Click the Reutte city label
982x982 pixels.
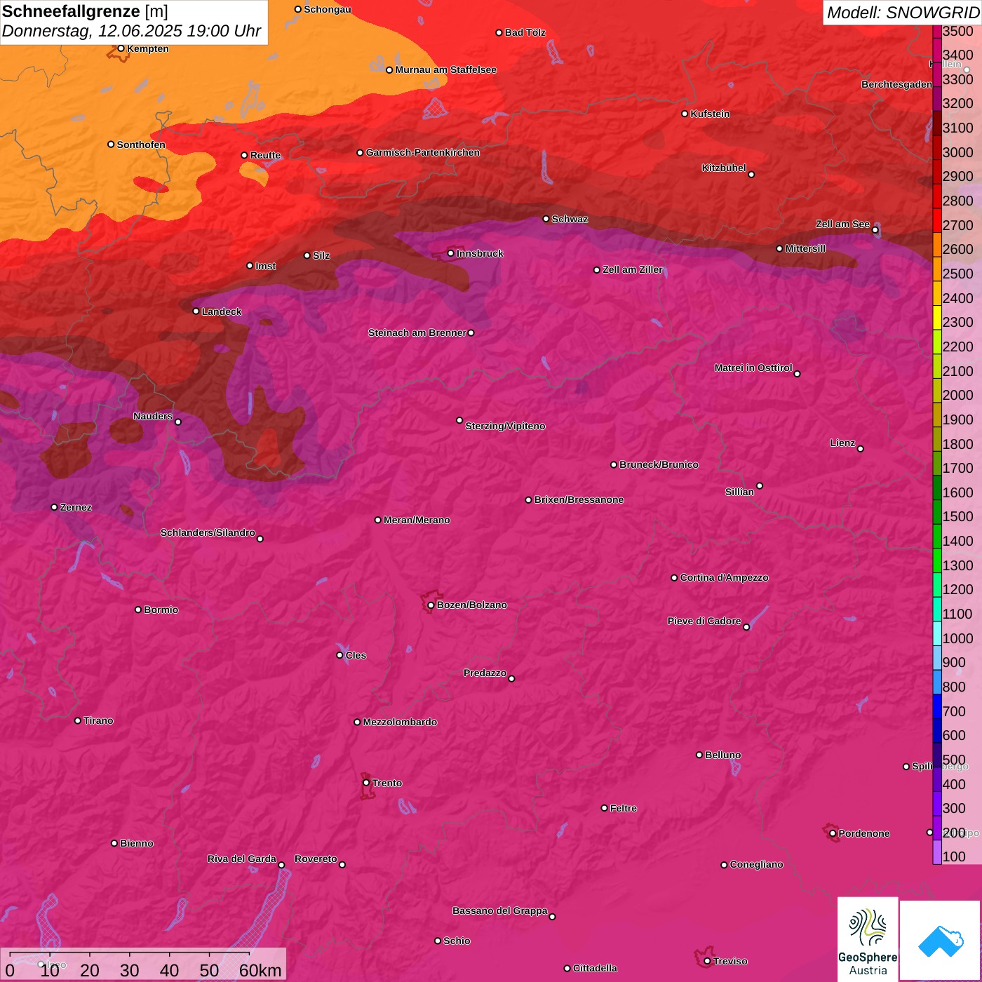(265, 155)
